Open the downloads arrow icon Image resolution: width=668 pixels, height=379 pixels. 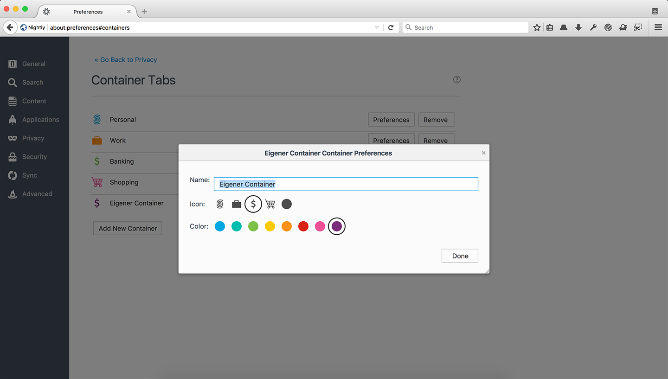coord(578,27)
